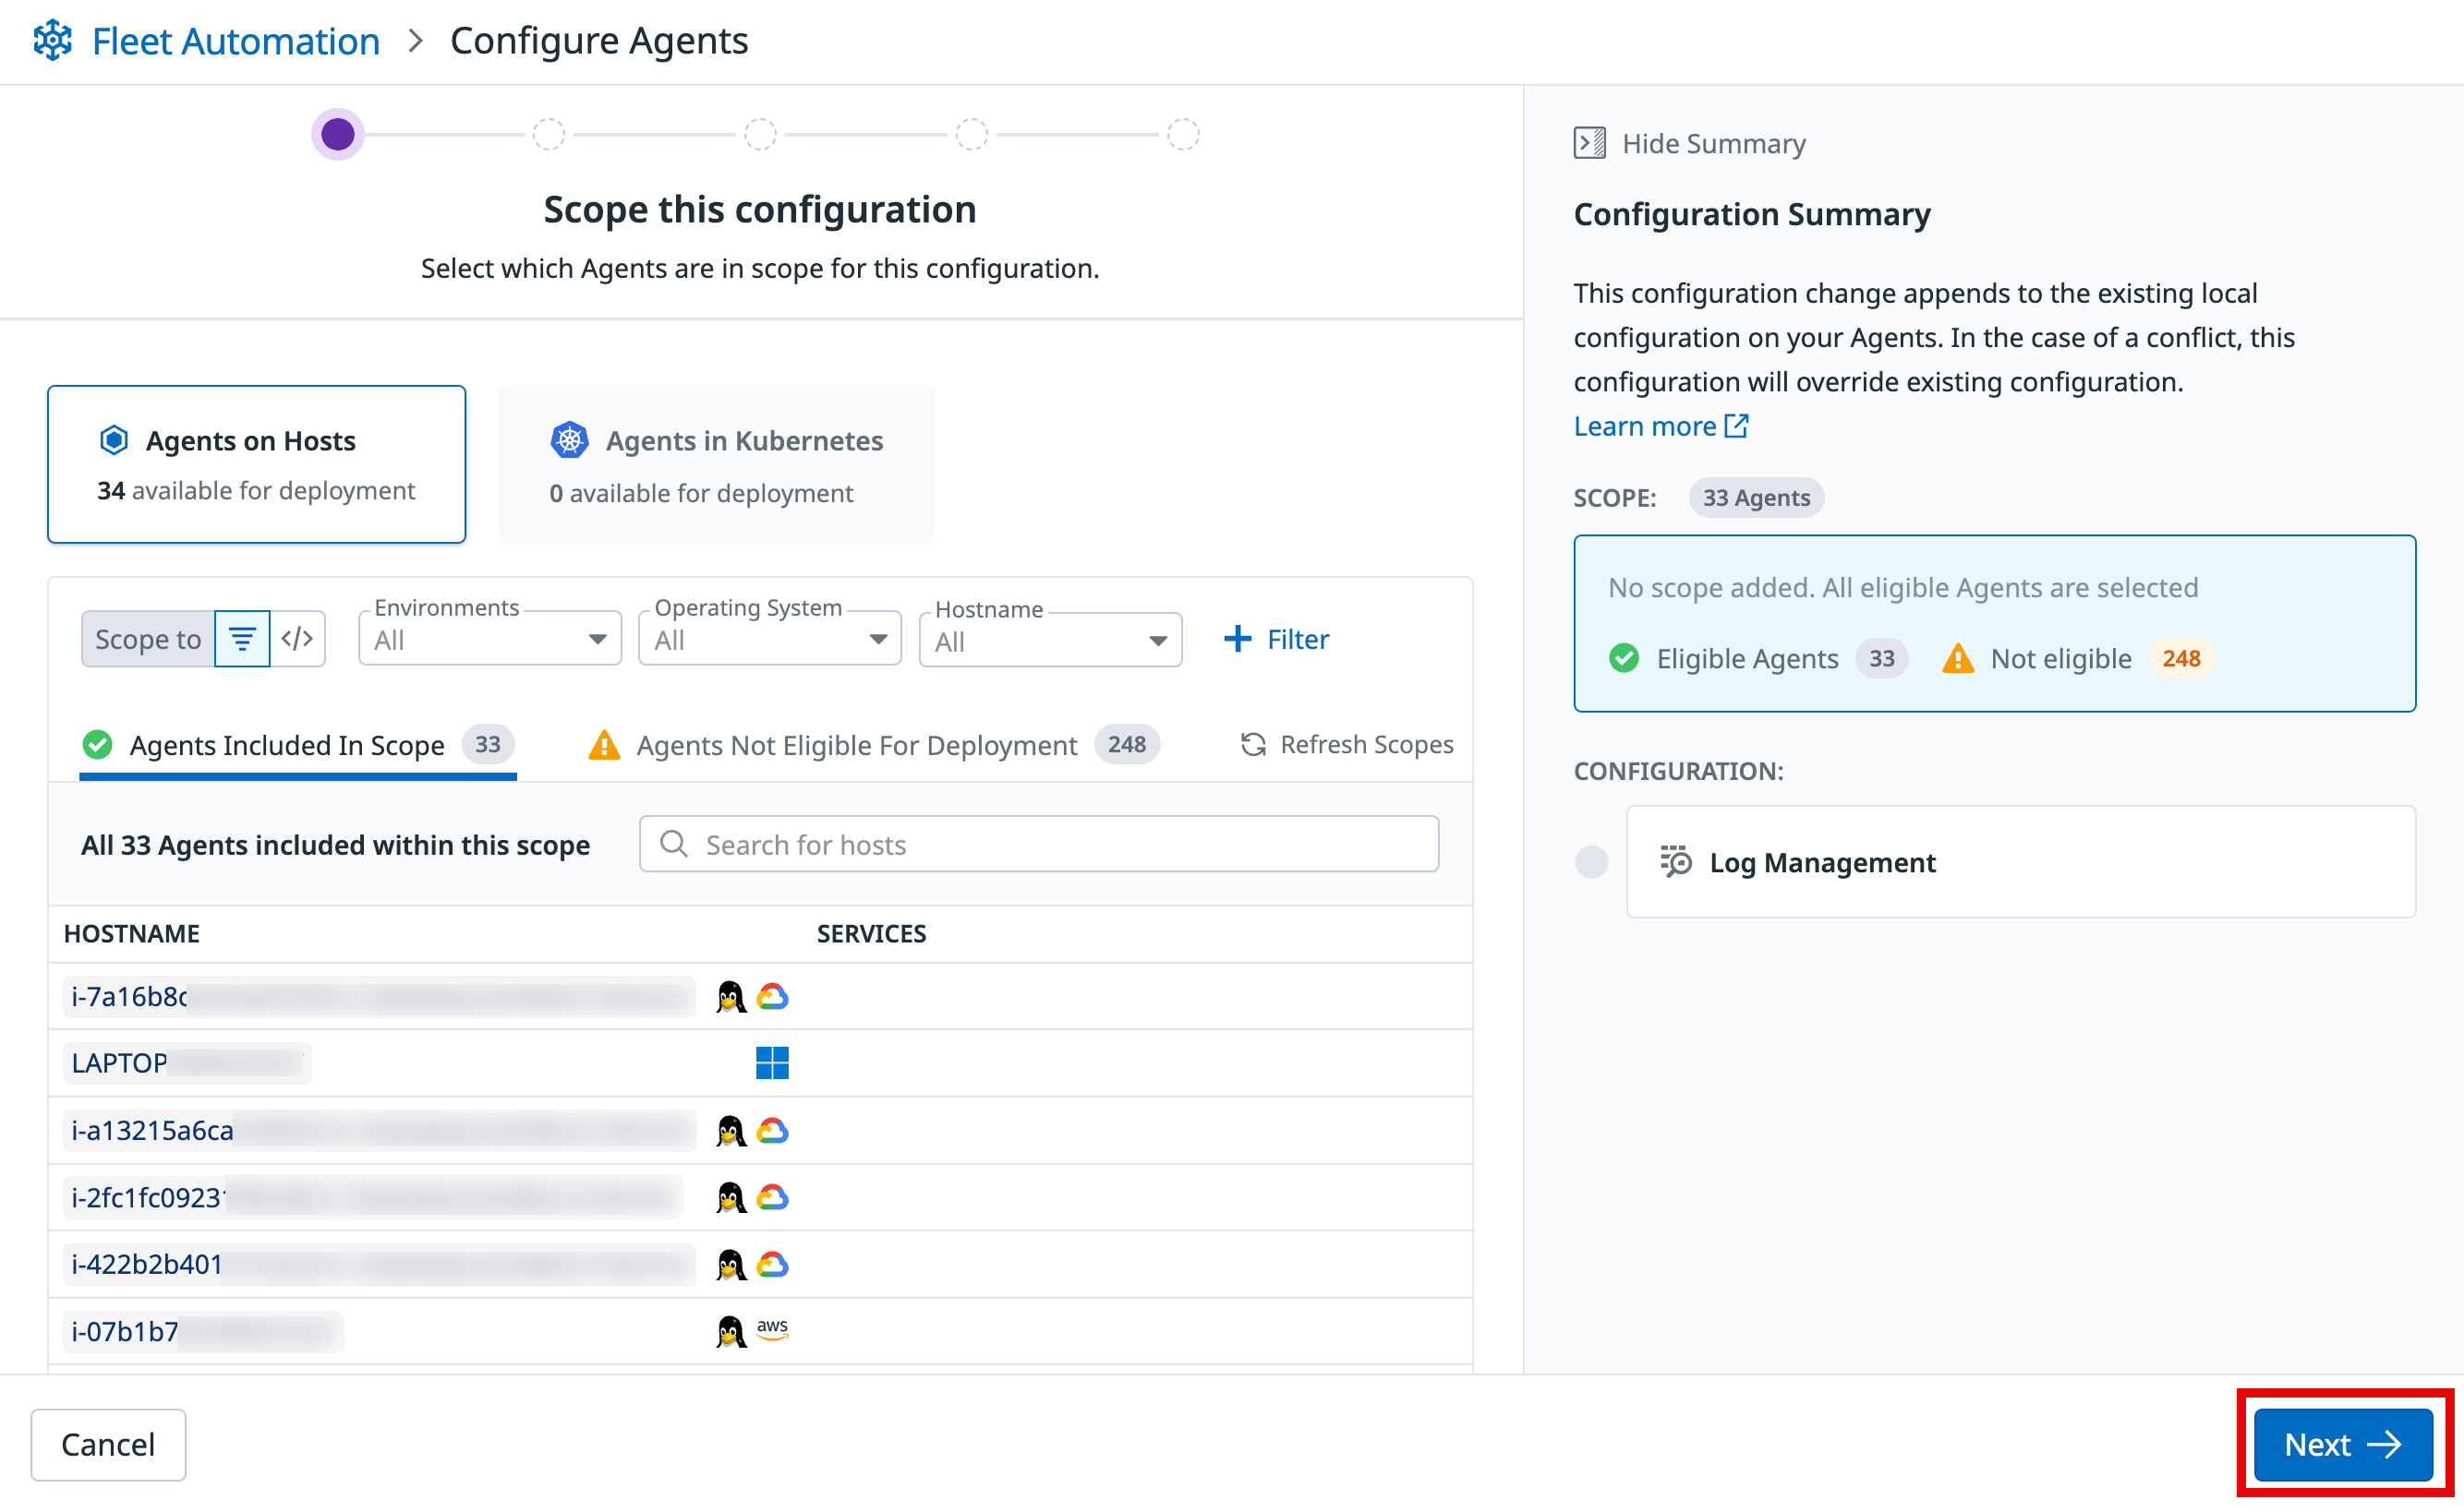Expand the Hostname dropdown
Screen dimensions: 2464x1512
coord(1049,641)
